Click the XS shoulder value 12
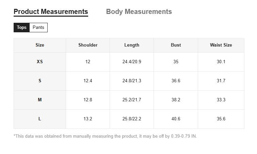Image resolution: width=257 pixels, height=154 pixels. pyautogui.click(x=88, y=62)
